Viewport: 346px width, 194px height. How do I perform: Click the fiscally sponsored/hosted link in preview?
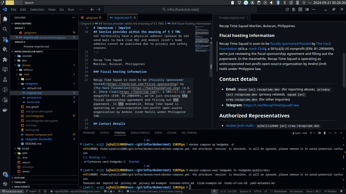click(x=290, y=43)
